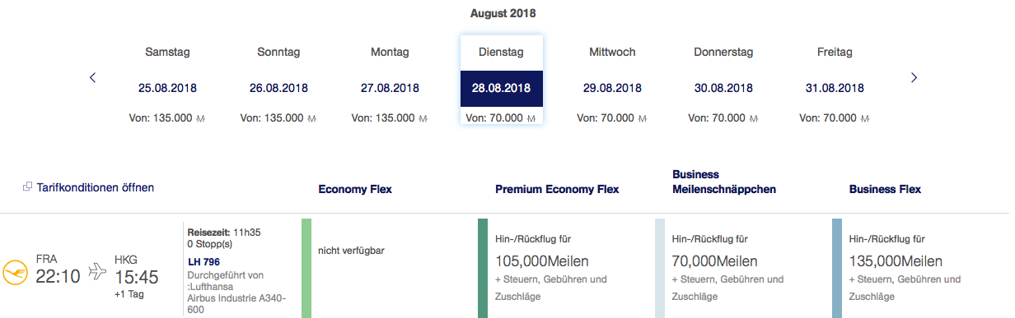Open flight number LH 796 details

click(204, 262)
